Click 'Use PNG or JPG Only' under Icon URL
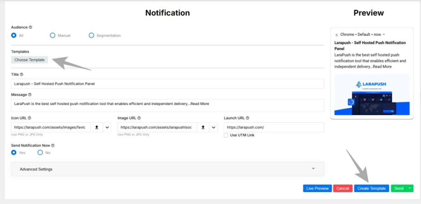This screenshot has height=204, width=421. (x=27, y=134)
